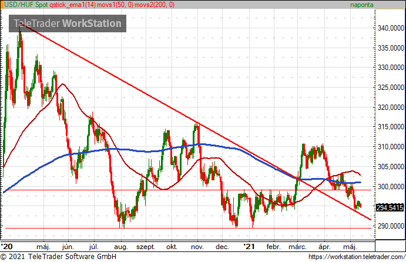Screen dimensions: 406x262
Task: Click the 325,0000 price axis label
Action: (x=391, y=88)
